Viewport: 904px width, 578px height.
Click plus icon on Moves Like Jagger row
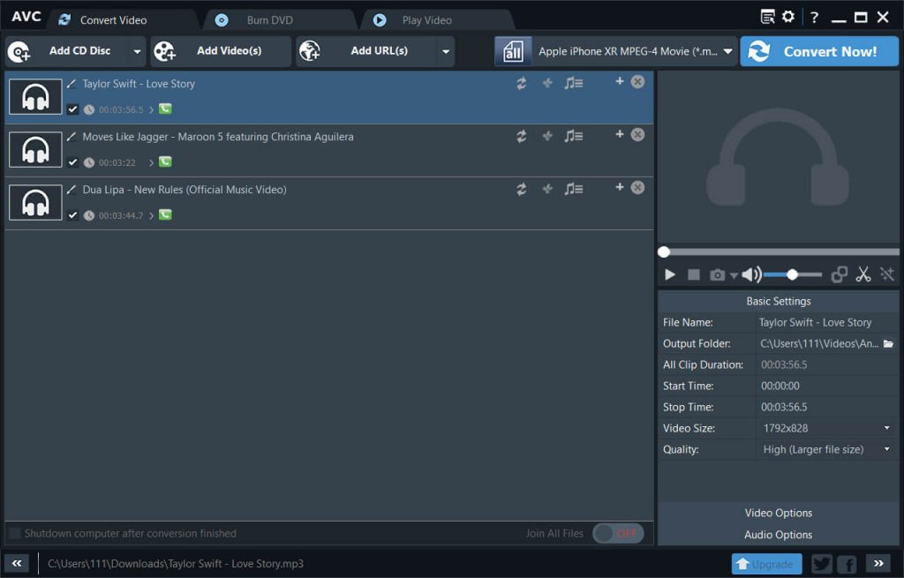[x=619, y=134]
